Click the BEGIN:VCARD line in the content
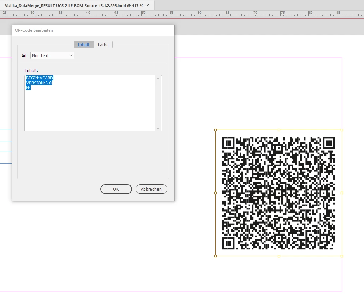The width and height of the screenshot is (364, 296). tap(40, 78)
